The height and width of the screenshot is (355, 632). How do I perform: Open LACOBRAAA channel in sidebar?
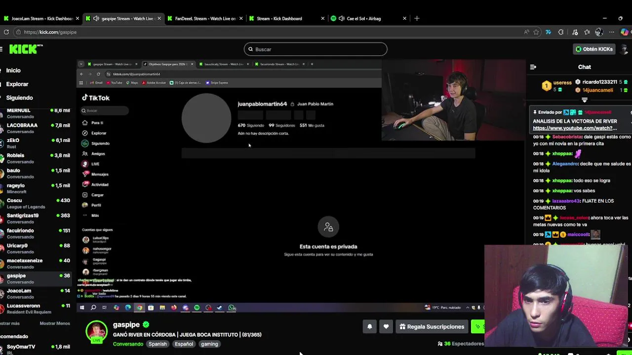[x=36, y=128]
